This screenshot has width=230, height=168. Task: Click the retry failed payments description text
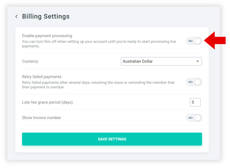coord(98,85)
